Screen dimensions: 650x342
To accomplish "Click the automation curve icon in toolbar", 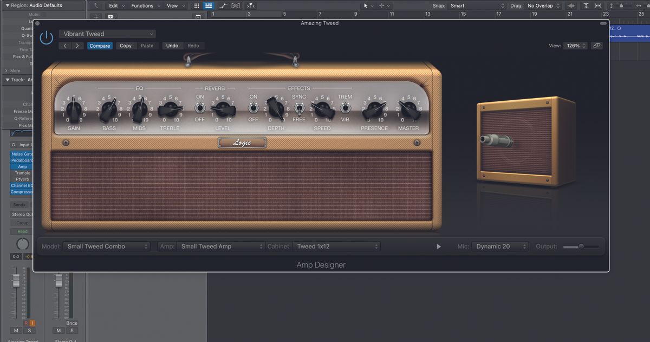I will [223, 5].
